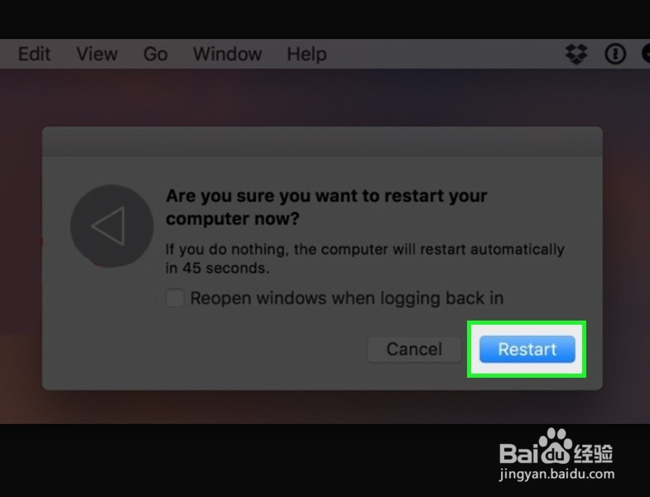Open the Window menu
Screen dimensions: 650x497
pos(228,54)
